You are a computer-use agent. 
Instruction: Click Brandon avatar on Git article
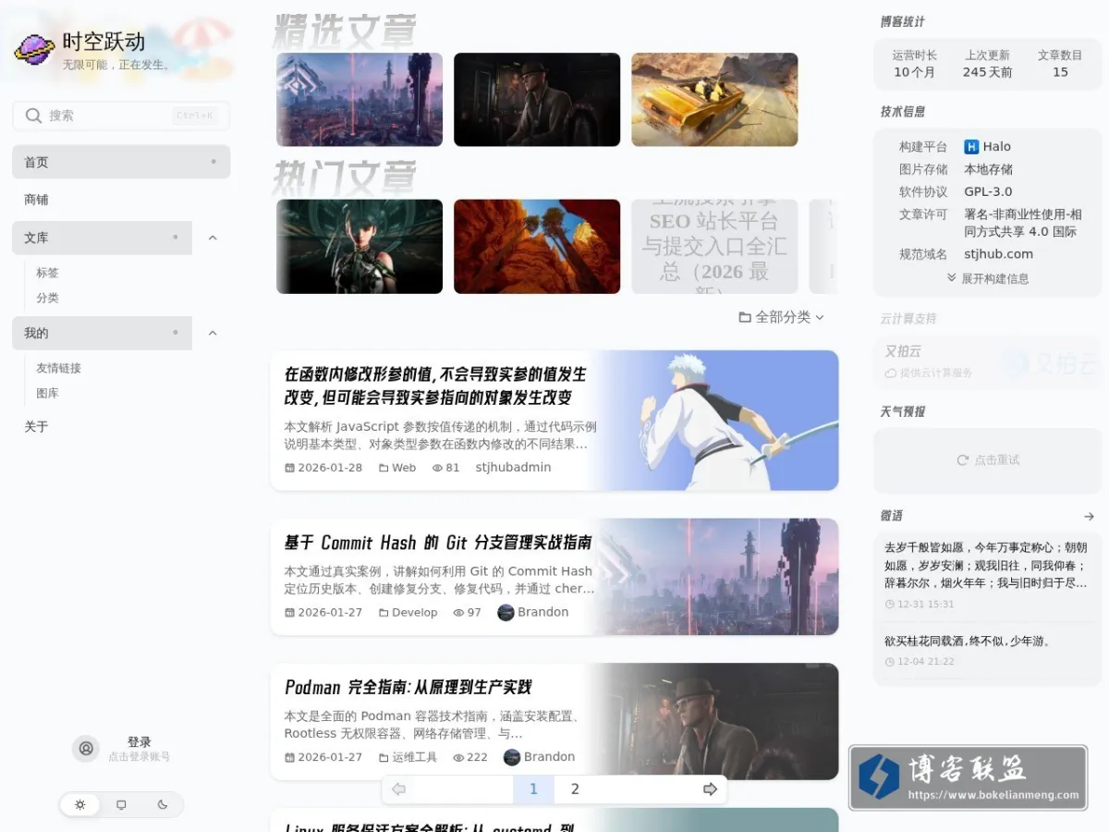(506, 612)
